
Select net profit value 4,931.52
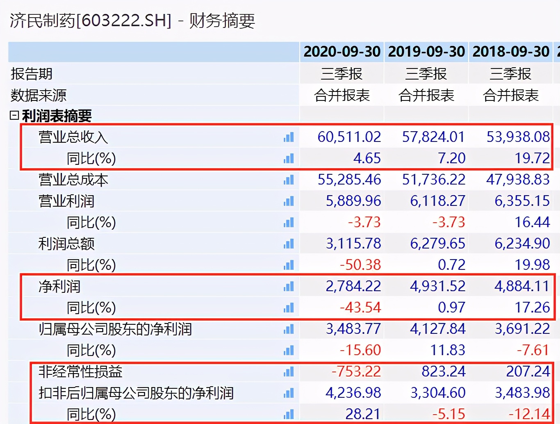[x=438, y=286]
